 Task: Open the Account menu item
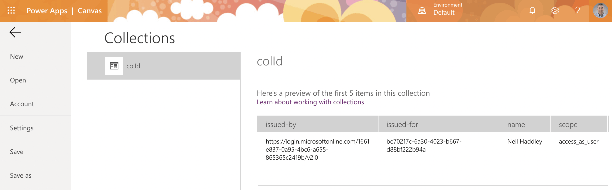22,104
